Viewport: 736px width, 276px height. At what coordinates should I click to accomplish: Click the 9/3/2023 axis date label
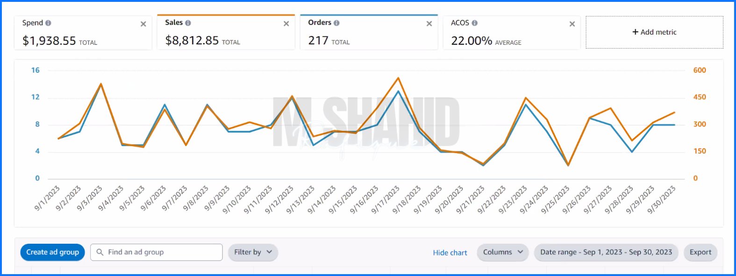[90, 198]
